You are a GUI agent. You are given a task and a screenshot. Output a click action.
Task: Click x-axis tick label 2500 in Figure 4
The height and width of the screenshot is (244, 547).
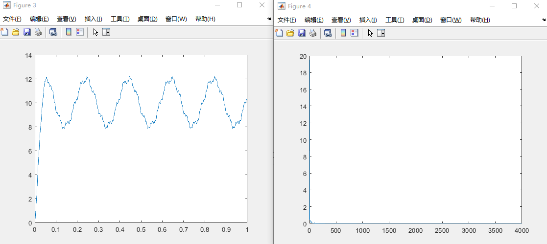pos(442,230)
